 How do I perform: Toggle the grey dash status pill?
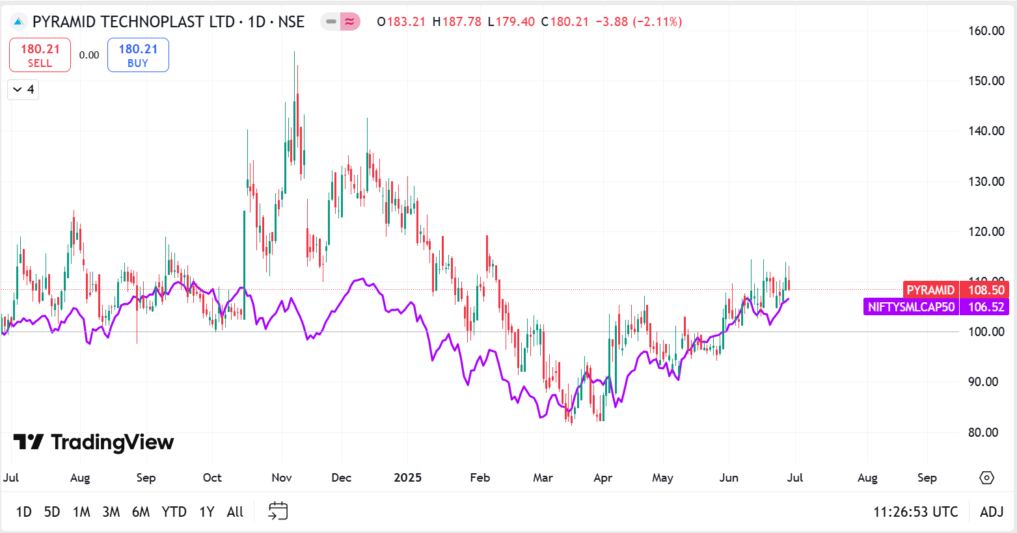(x=331, y=22)
